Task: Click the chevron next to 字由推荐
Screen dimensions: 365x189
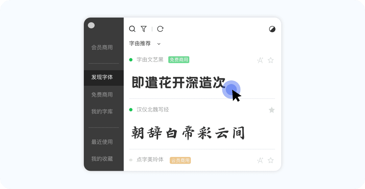Action: pyautogui.click(x=159, y=44)
